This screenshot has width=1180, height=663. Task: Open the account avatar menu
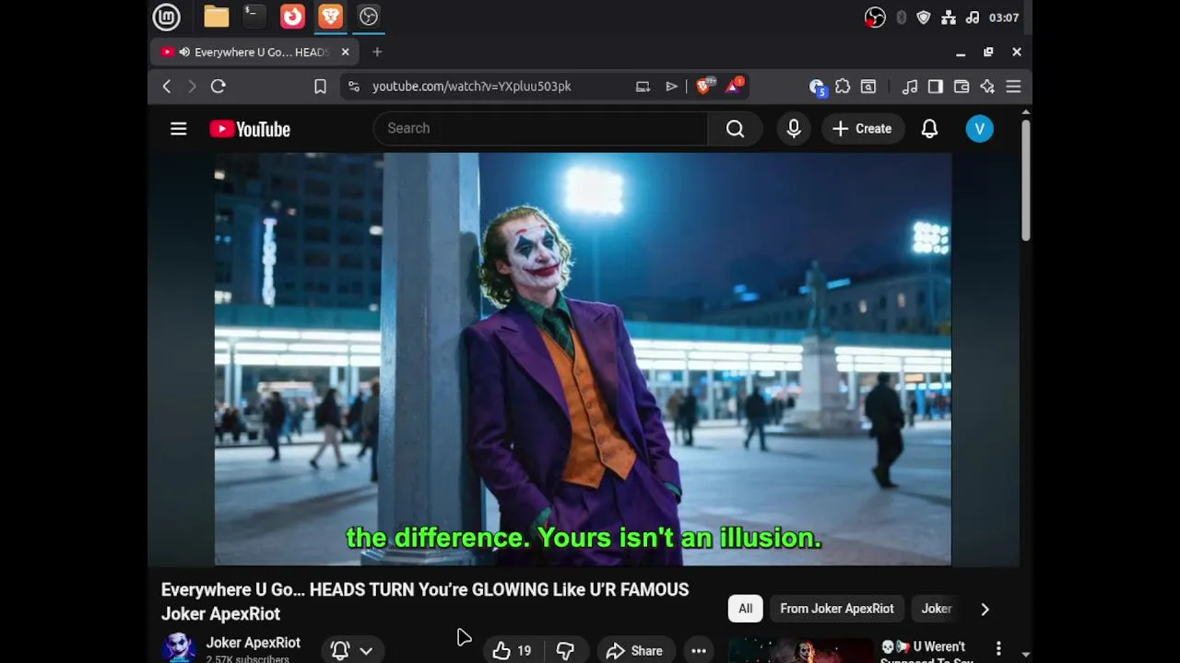coord(979,129)
